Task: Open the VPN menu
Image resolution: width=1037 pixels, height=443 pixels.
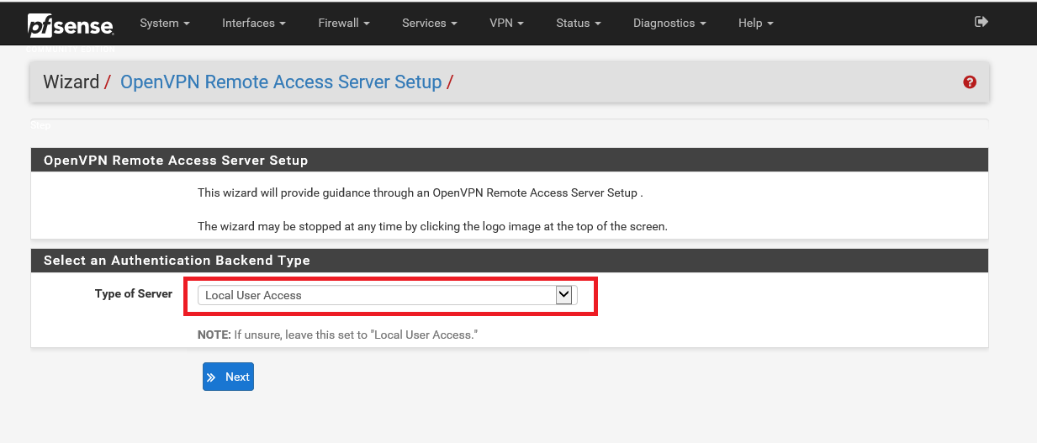Action: pos(506,23)
